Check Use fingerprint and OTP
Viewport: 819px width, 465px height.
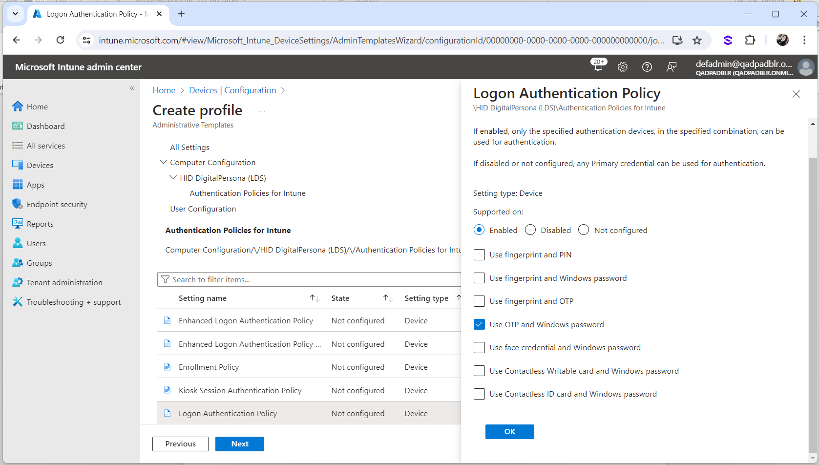(x=479, y=301)
